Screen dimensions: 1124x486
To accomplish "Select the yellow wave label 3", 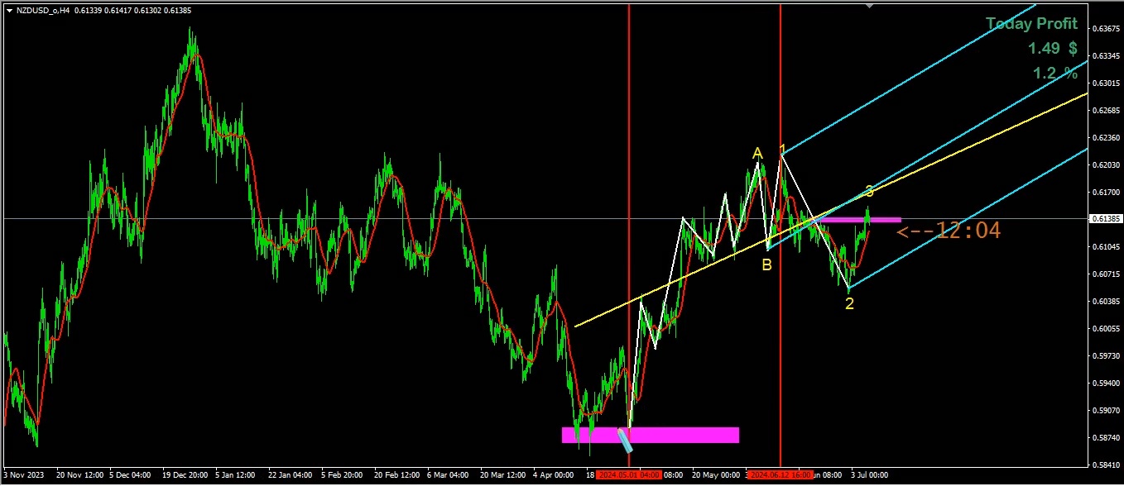I will [869, 192].
